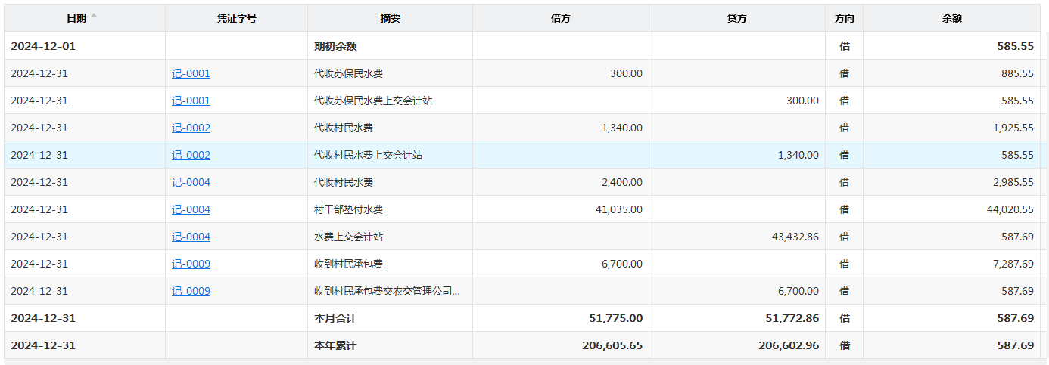Click the sort arrow beside 日期 header
The image size is (1049, 365).
[x=94, y=16]
